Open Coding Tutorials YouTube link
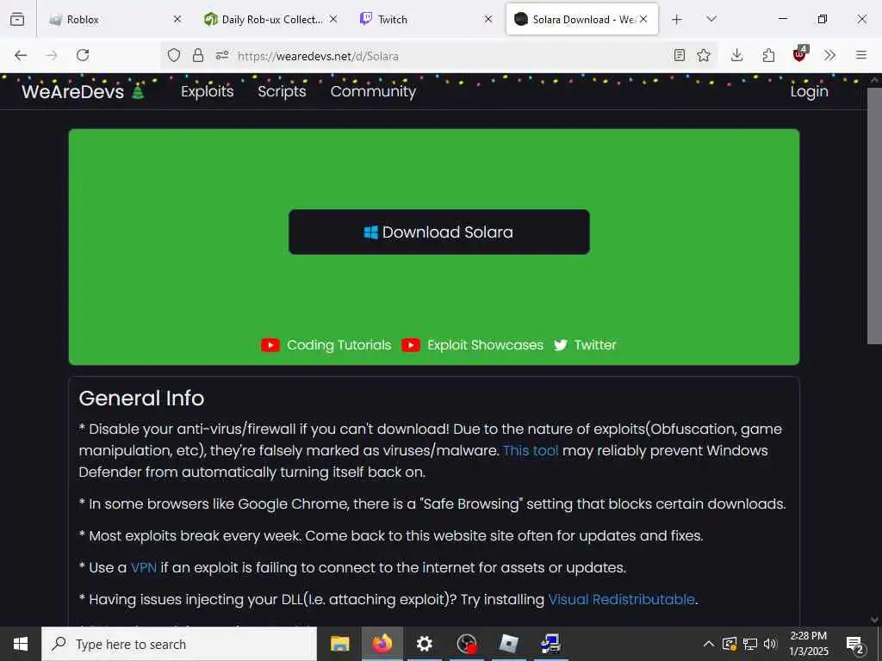The image size is (882, 661). coord(339,344)
